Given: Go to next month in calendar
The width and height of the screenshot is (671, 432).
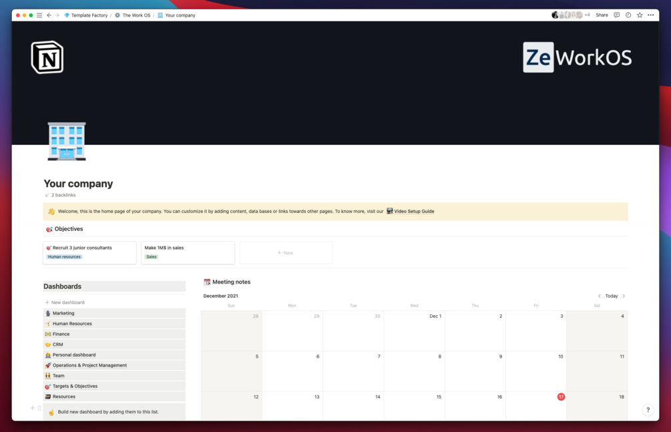Looking at the screenshot, I should [624, 296].
